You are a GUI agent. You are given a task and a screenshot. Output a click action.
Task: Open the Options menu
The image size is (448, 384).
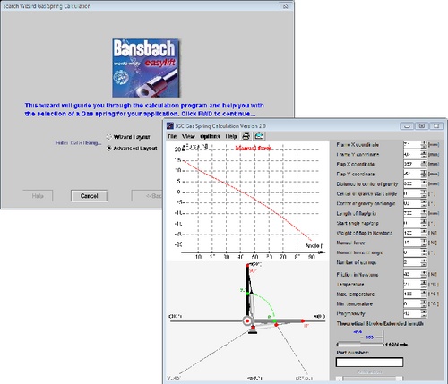pyautogui.click(x=210, y=136)
